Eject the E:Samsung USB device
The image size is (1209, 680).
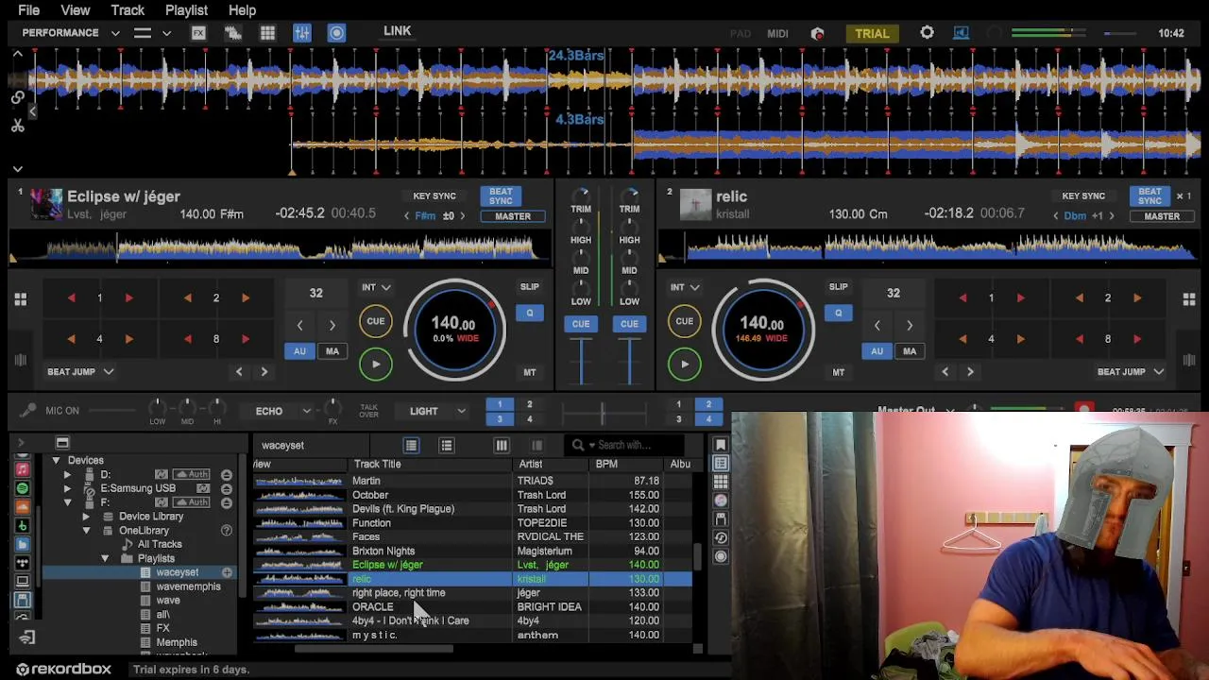pos(227,488)
